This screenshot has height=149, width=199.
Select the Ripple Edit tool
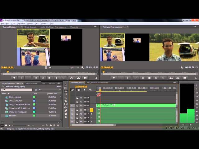click(x=66, y=91)
